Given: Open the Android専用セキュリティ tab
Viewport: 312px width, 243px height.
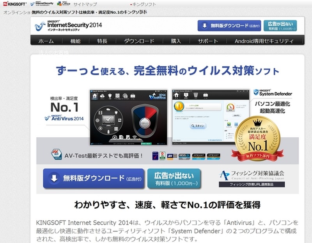Looking at the screenshot, I should point(264,41).
